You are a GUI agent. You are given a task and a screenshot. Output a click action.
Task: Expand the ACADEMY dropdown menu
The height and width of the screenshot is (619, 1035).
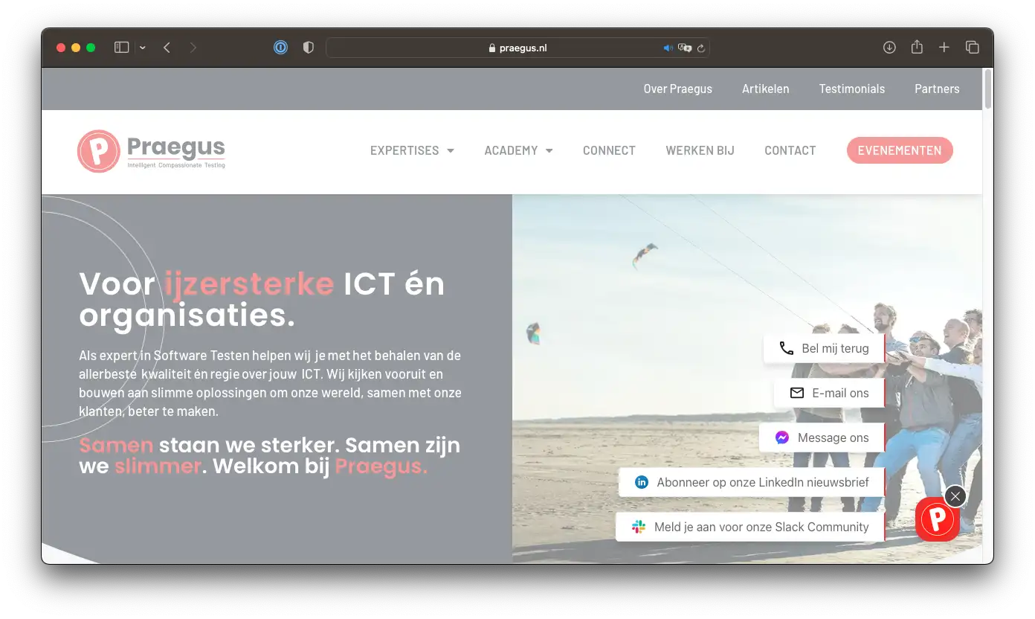pos(518,150)
